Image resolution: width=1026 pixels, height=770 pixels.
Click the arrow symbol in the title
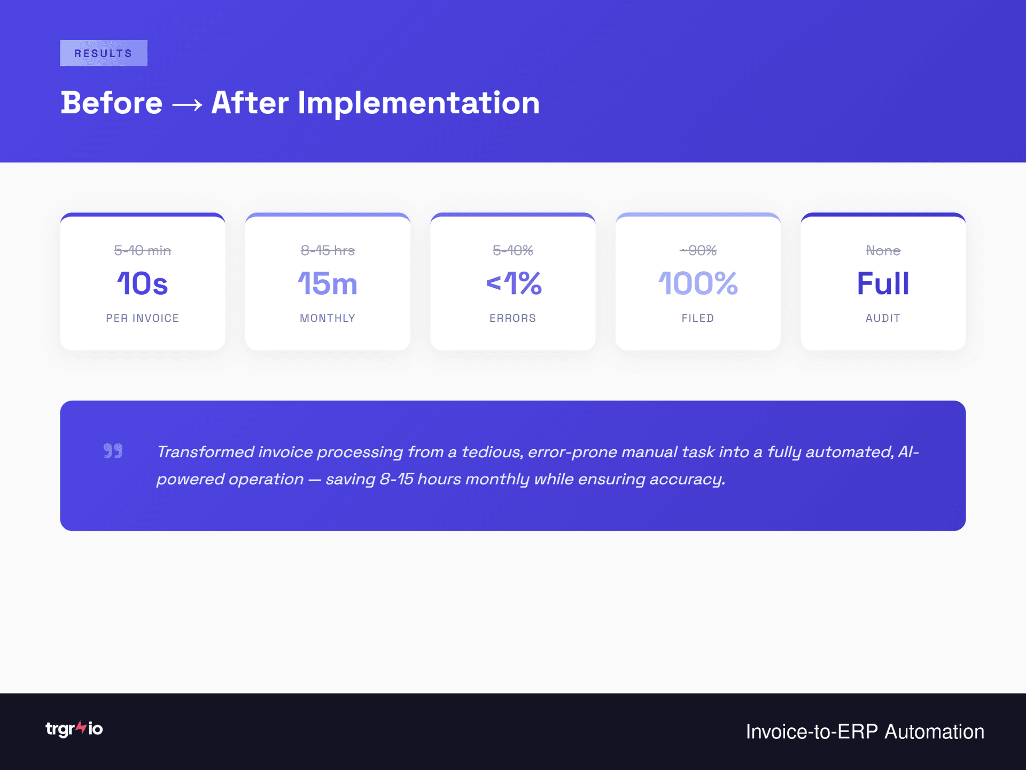click(187, 104)
